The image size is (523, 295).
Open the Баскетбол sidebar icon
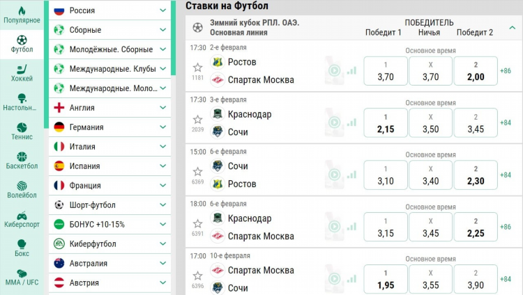click(x=22, y=157)
